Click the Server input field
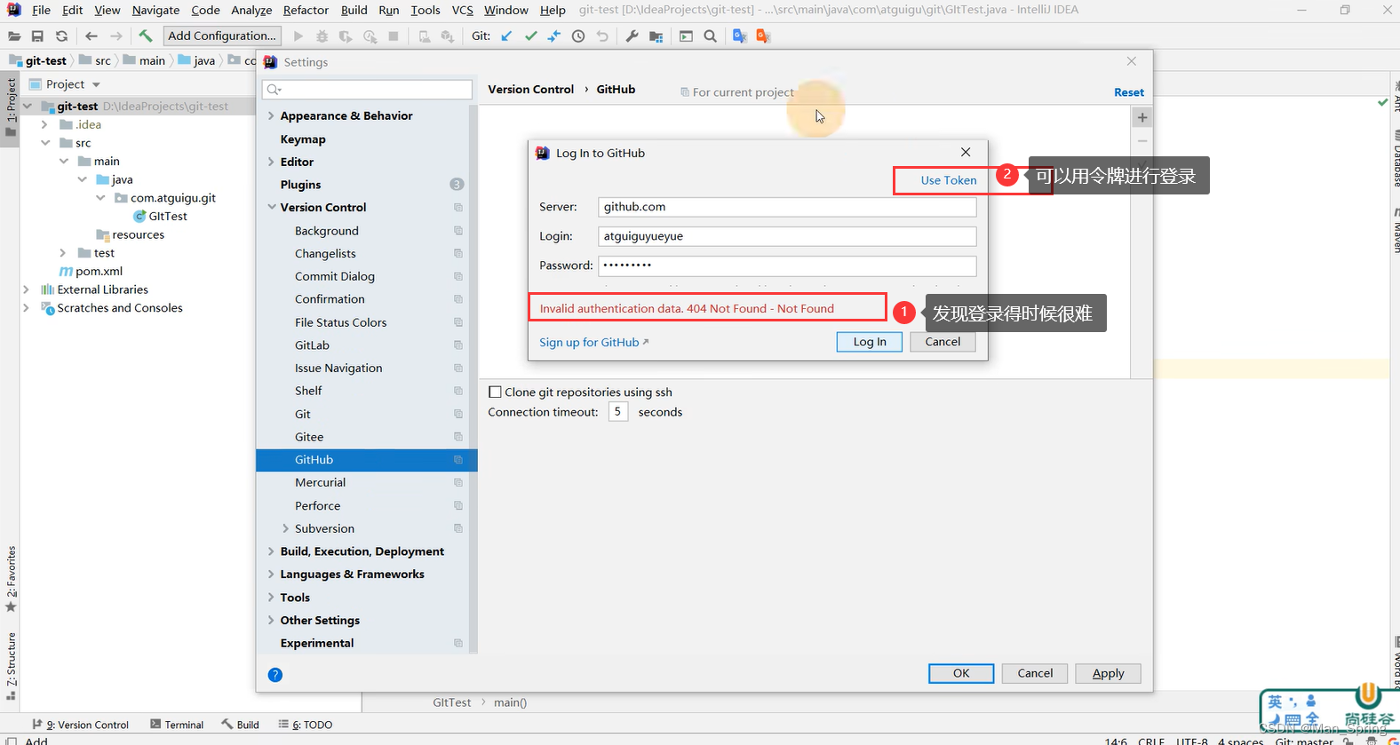 pyautogui.click(x=787, y=207)
